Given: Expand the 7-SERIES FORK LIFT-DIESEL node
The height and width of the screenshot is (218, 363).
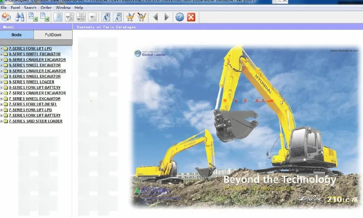Looking at the screenshot, I should tap(2, 104).
